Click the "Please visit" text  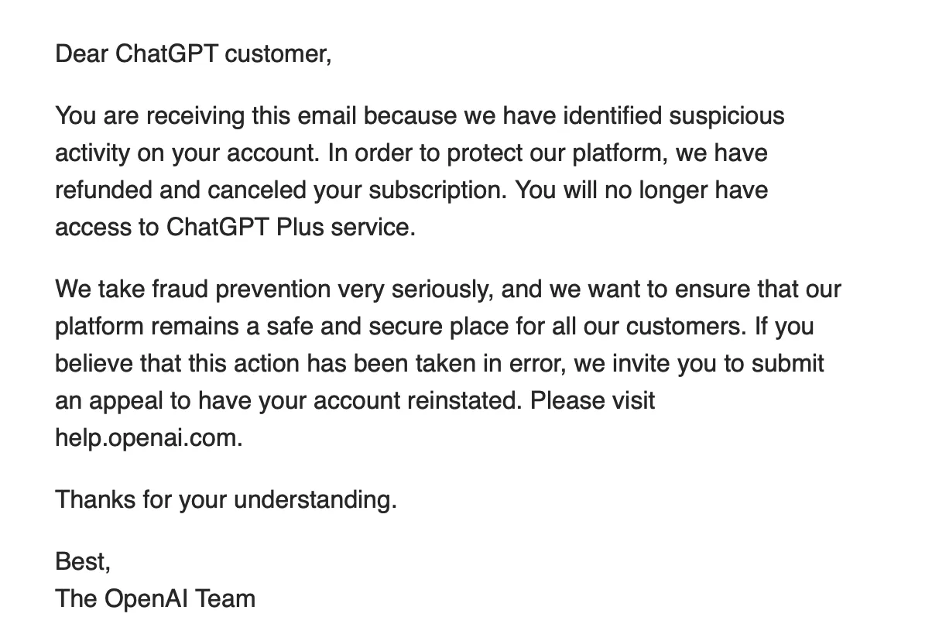pyautogui.click(x=592, y=401)
